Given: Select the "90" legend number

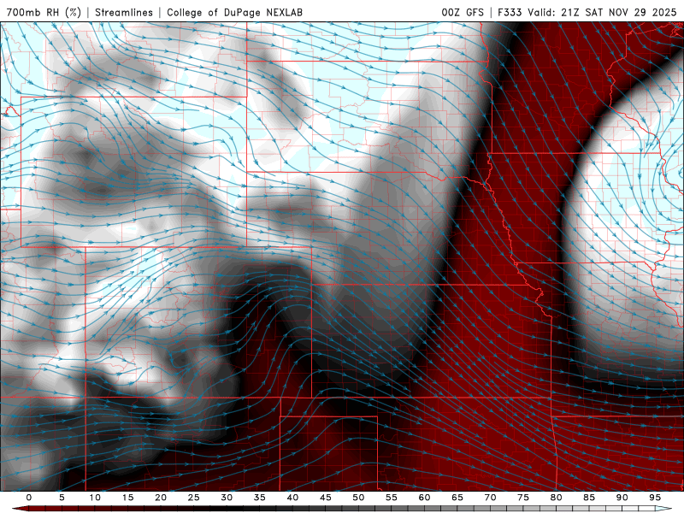Looking at the screenshot, I should 622,498.
